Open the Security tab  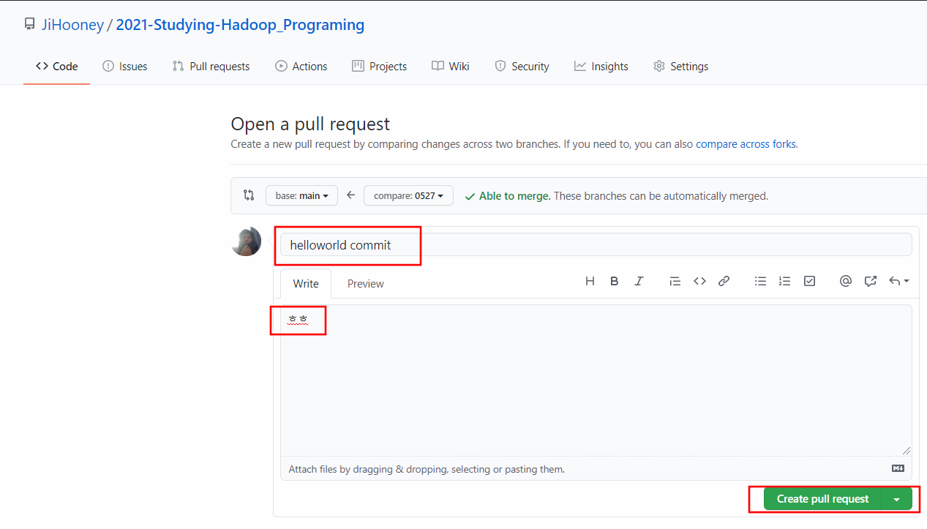pos(522,66)
